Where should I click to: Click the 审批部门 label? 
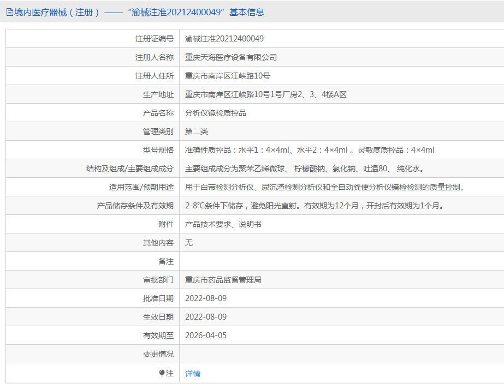[158, 280]
